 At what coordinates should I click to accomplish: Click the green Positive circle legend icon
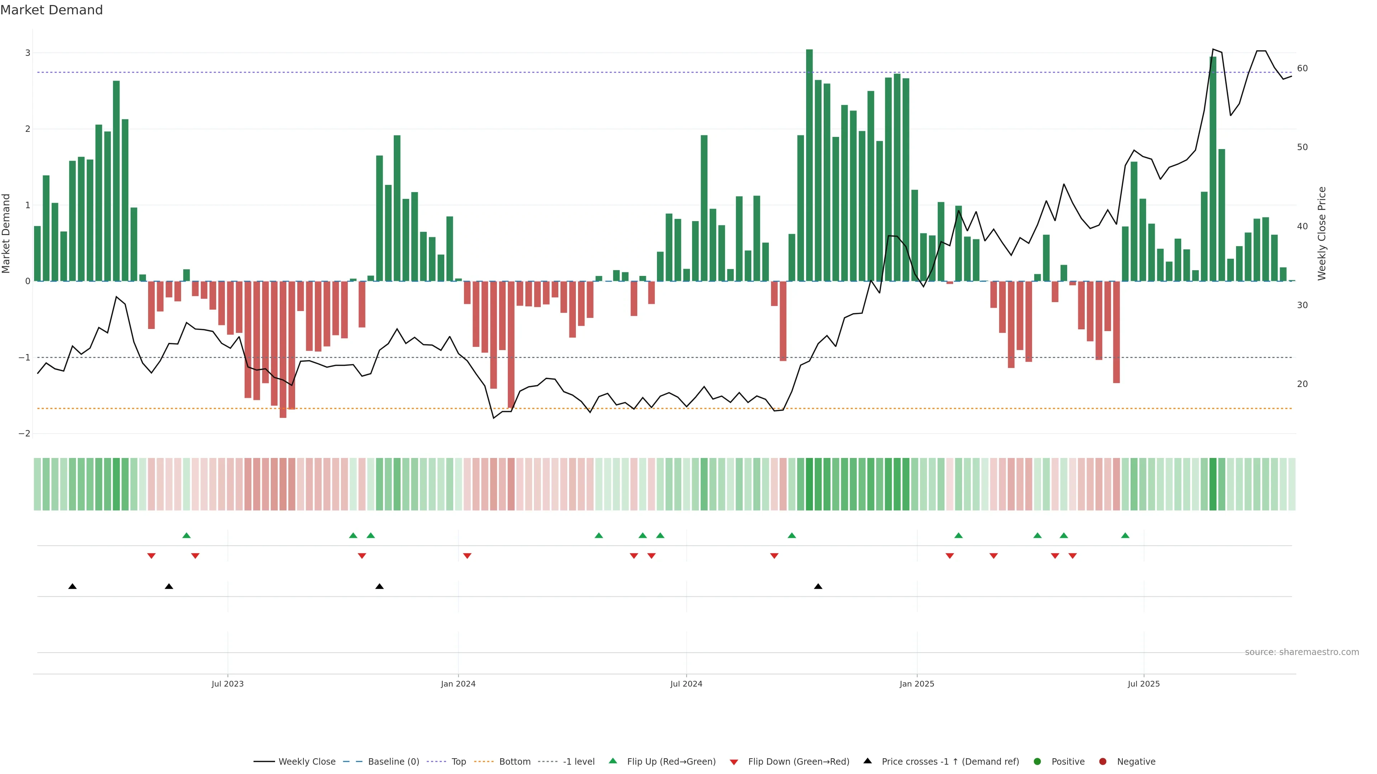[x=1037, y=761]
